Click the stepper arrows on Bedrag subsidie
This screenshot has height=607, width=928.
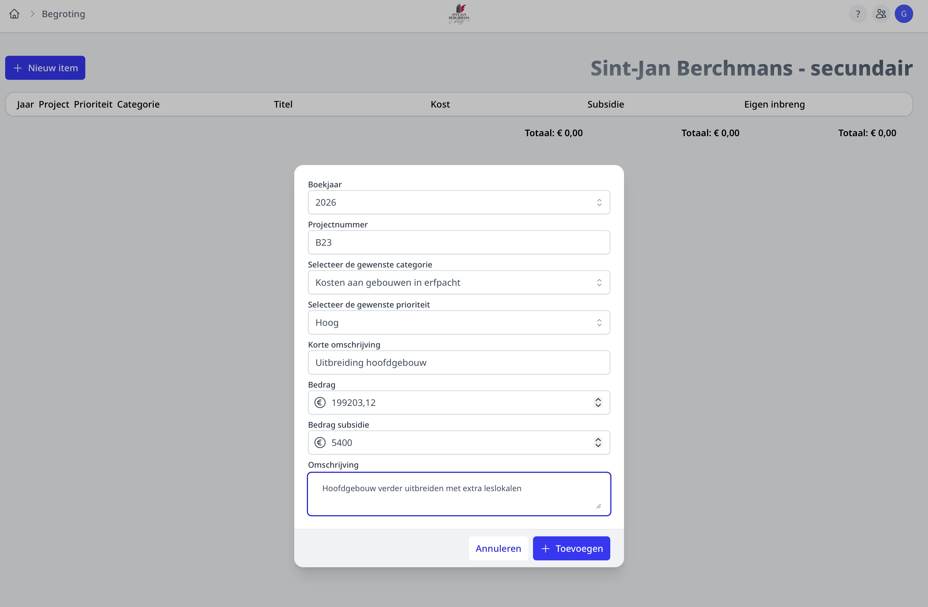598,443
